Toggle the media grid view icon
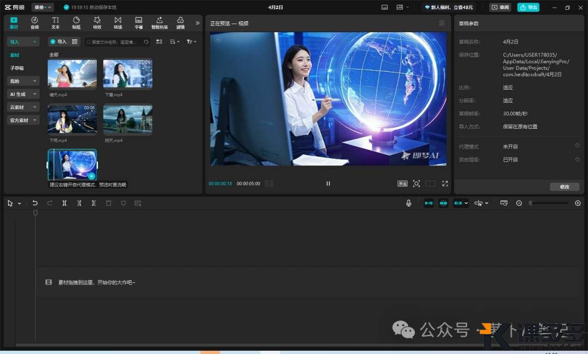The height and width of the screenshot is (354, 588). point(160,41)
